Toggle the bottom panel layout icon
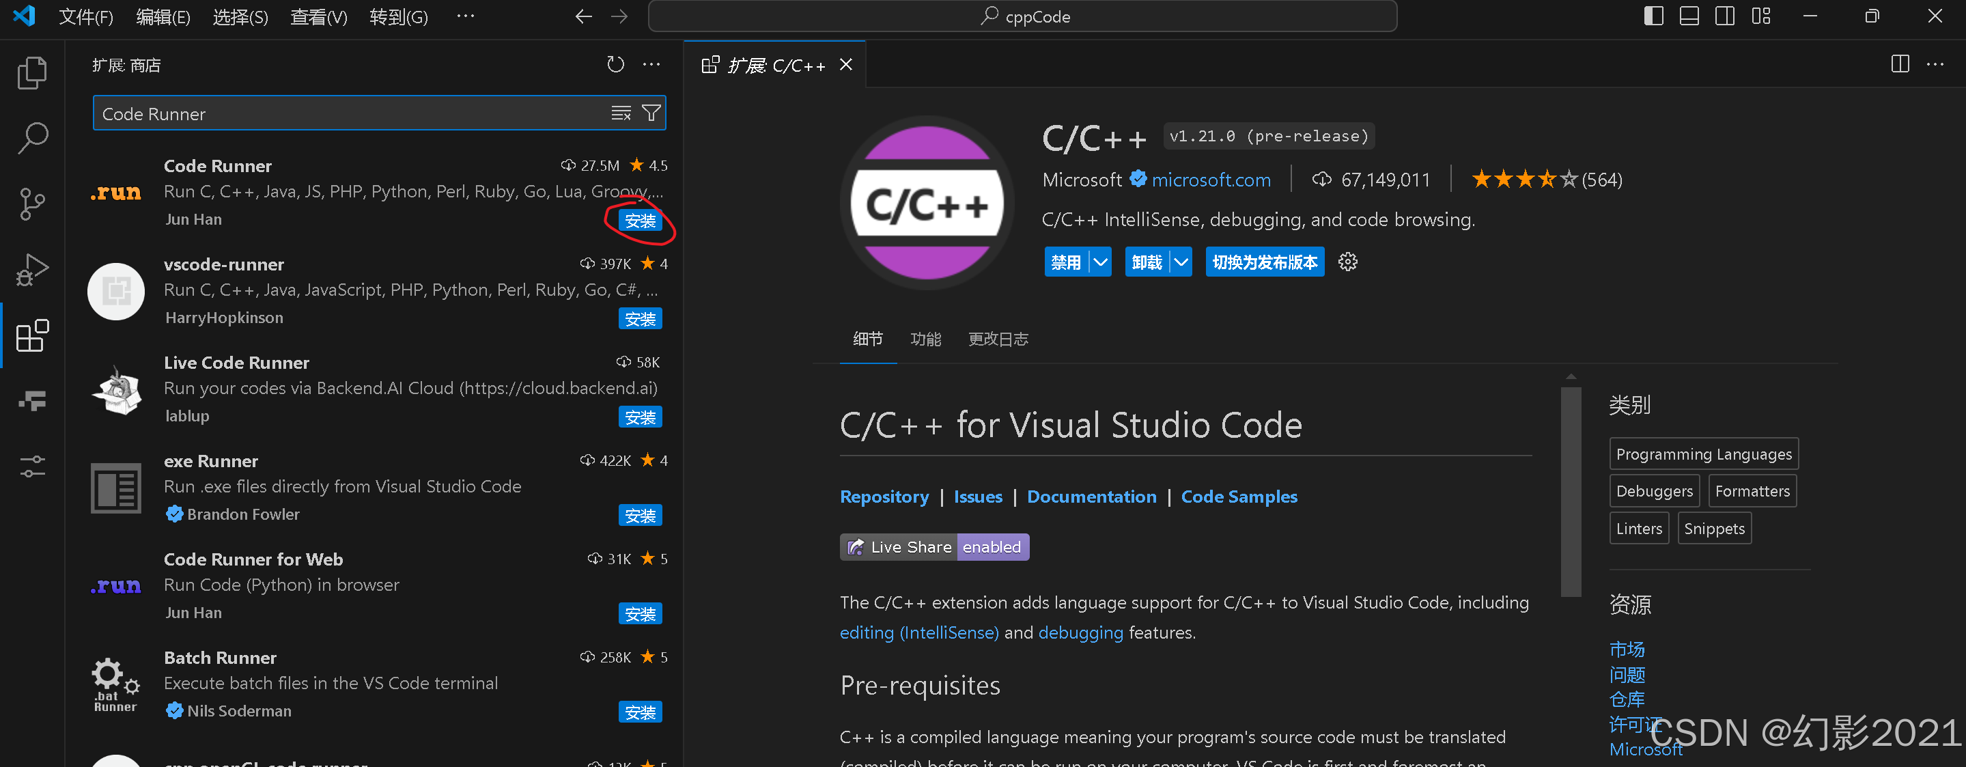The width and height of the screenshot is (1966, 767). point(1689,16)
